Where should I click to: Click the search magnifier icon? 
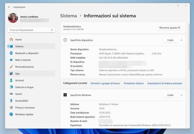[52, 30]
